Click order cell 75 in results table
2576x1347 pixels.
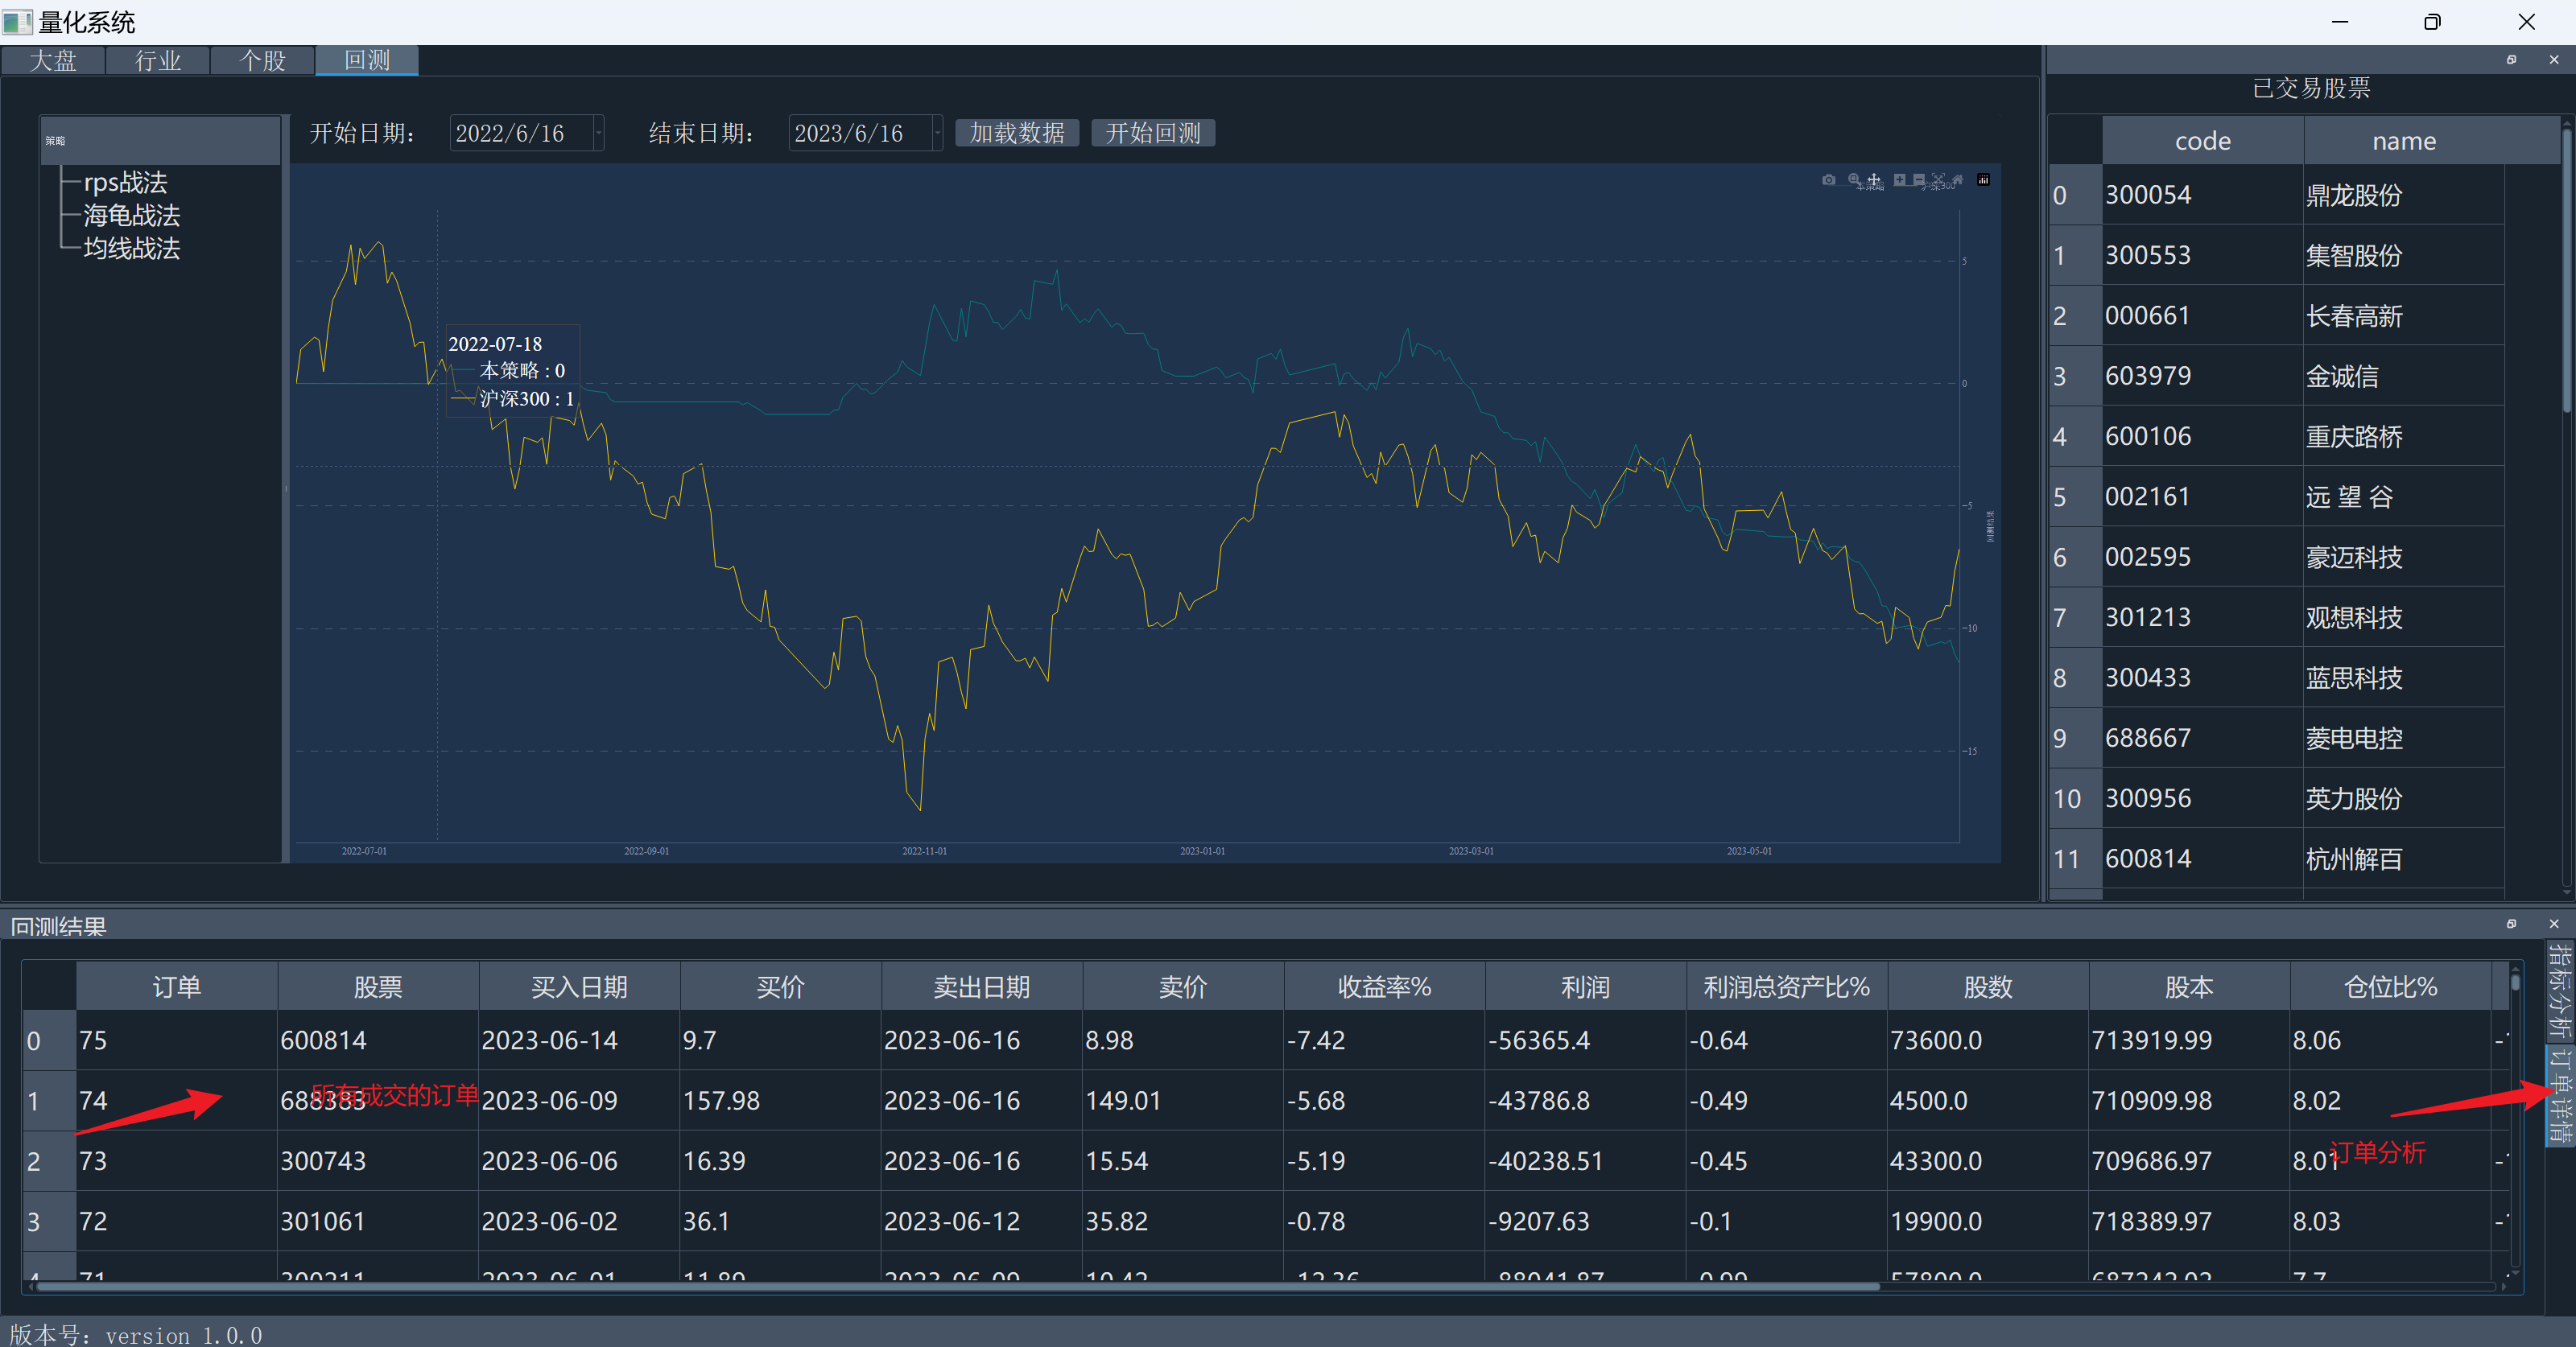(x=177, y=1040)
